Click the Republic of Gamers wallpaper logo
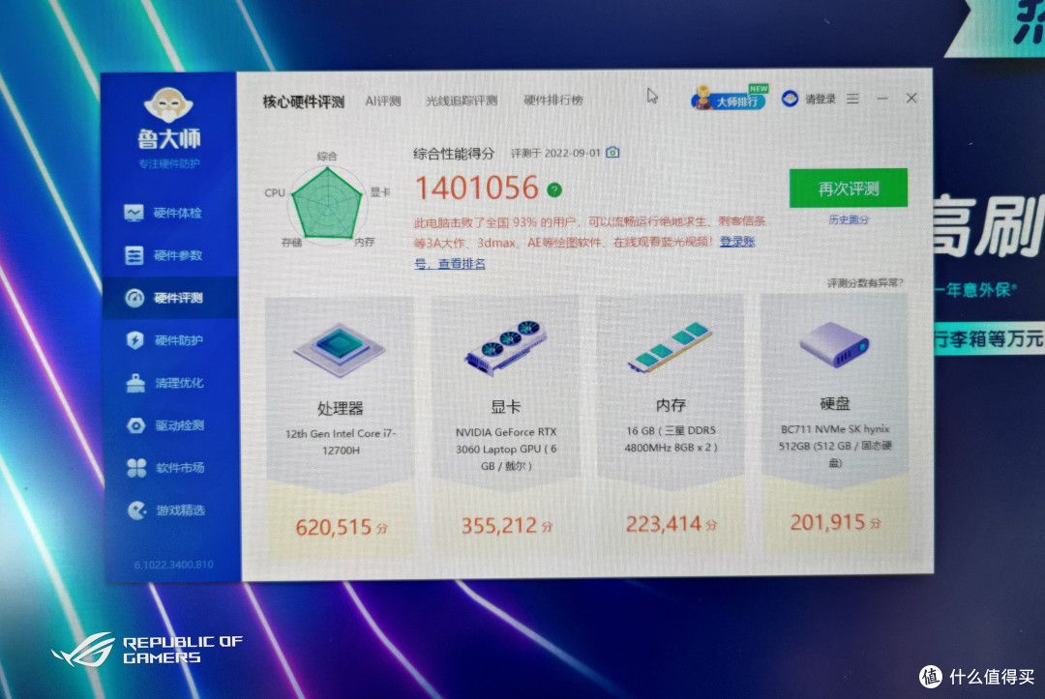Image resolution: width=1045 pixels, height=699 pixels. point(148,650)
